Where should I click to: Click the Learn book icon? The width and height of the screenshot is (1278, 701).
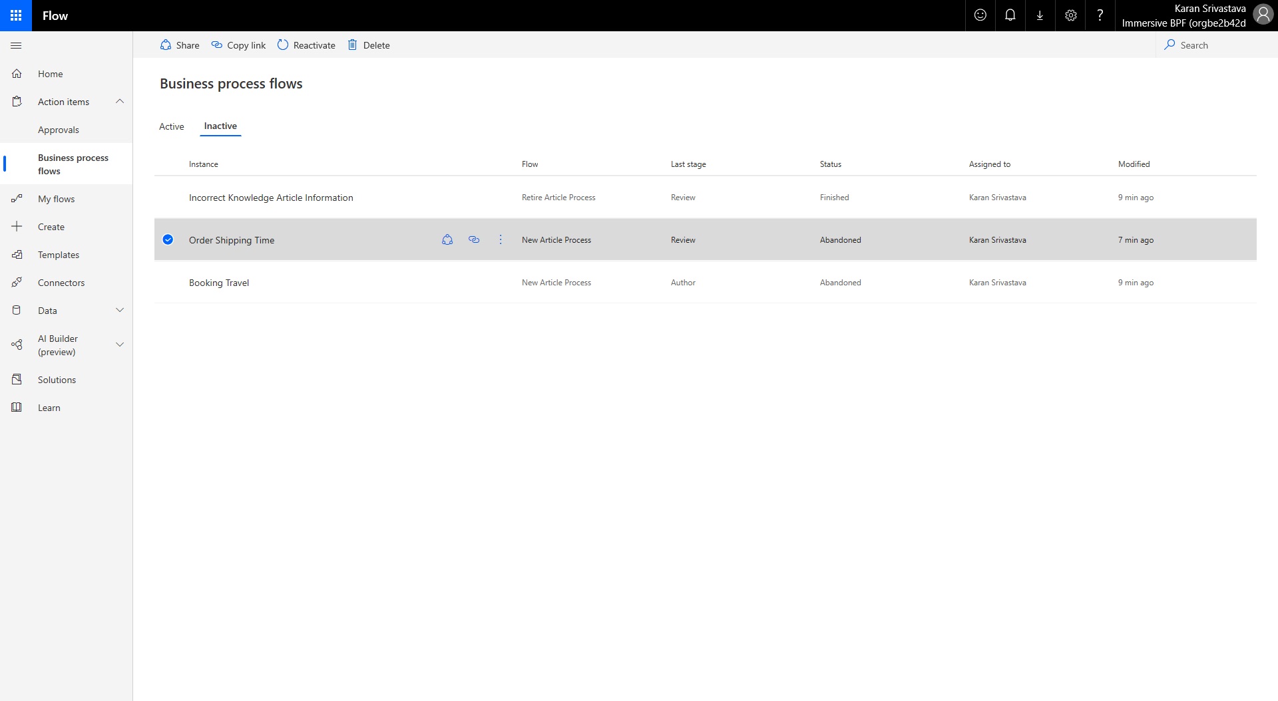tap(17, 408)
